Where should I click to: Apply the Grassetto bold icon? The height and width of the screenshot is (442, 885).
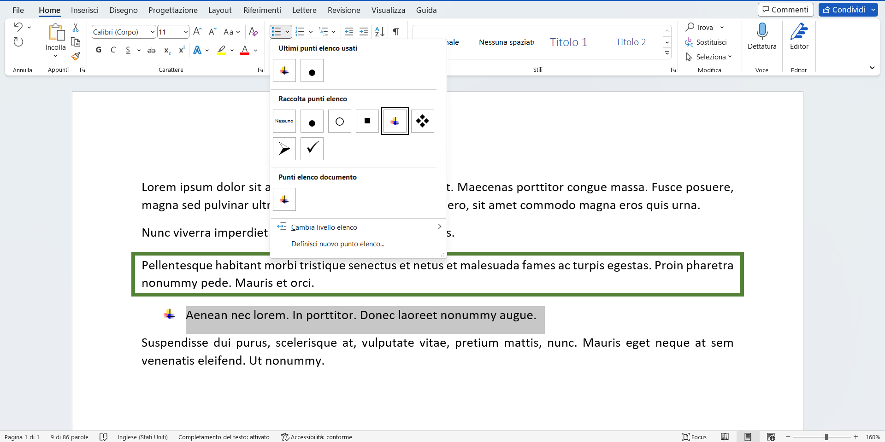point(98,50)
